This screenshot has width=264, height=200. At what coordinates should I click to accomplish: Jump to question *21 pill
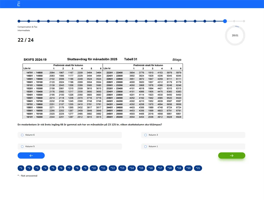198,168
